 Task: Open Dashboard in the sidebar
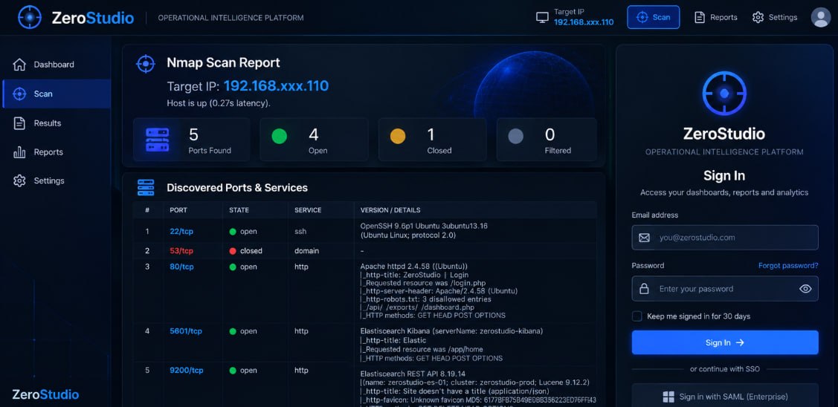click(x=56, y=65)
